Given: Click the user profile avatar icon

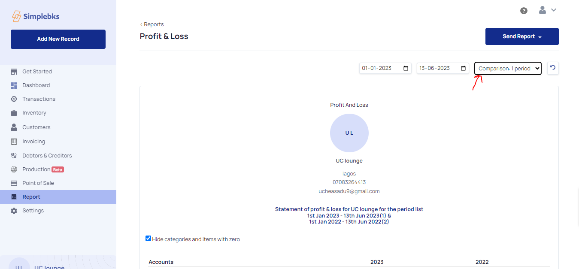Looking at the screenshot, I should [x=543, y=10].
